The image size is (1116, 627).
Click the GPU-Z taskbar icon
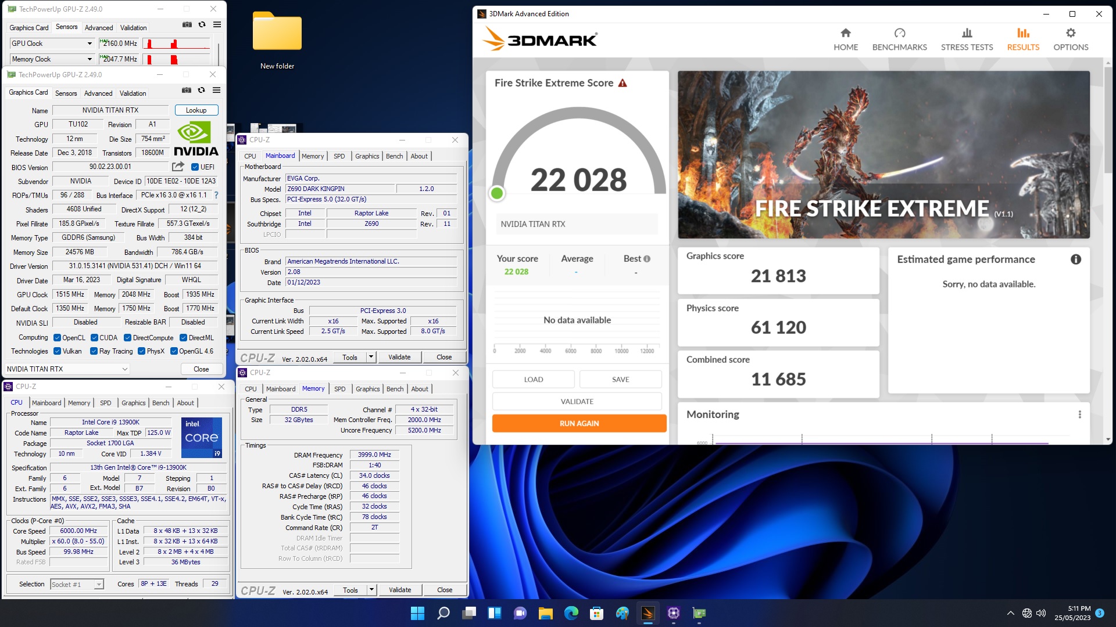(x=699, y=613)
